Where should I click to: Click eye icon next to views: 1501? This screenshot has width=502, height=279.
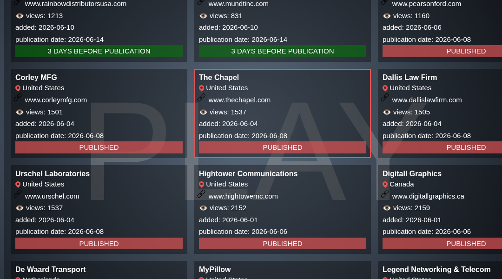click(20, 112)
